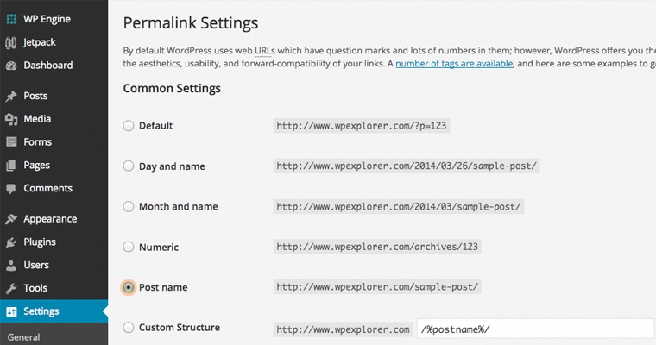
Task: Choose the Day and name option
Action: 129,166
